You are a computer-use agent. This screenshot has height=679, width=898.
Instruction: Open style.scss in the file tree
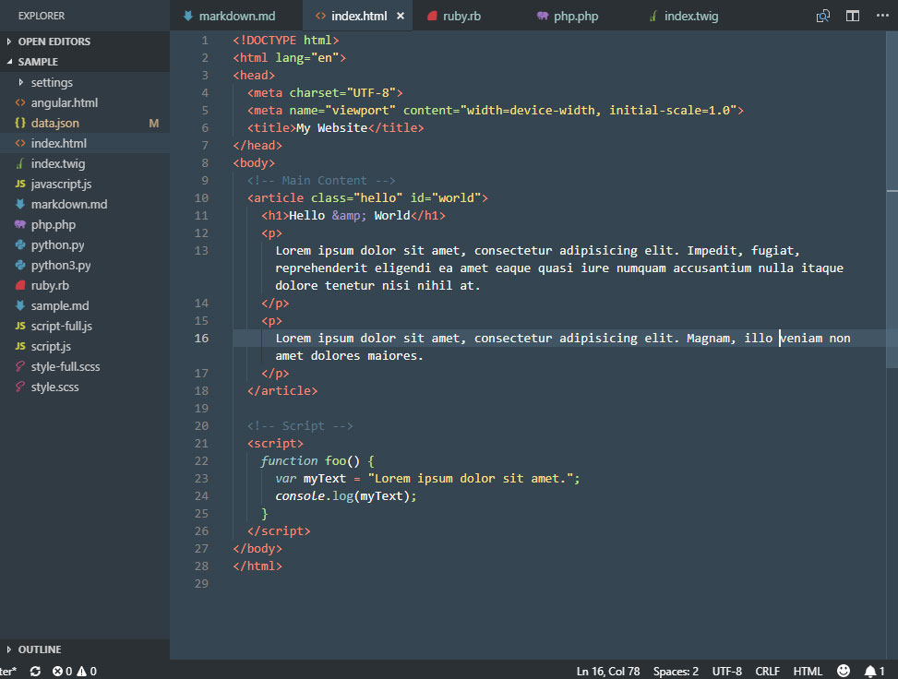click(x=85, y=387)
